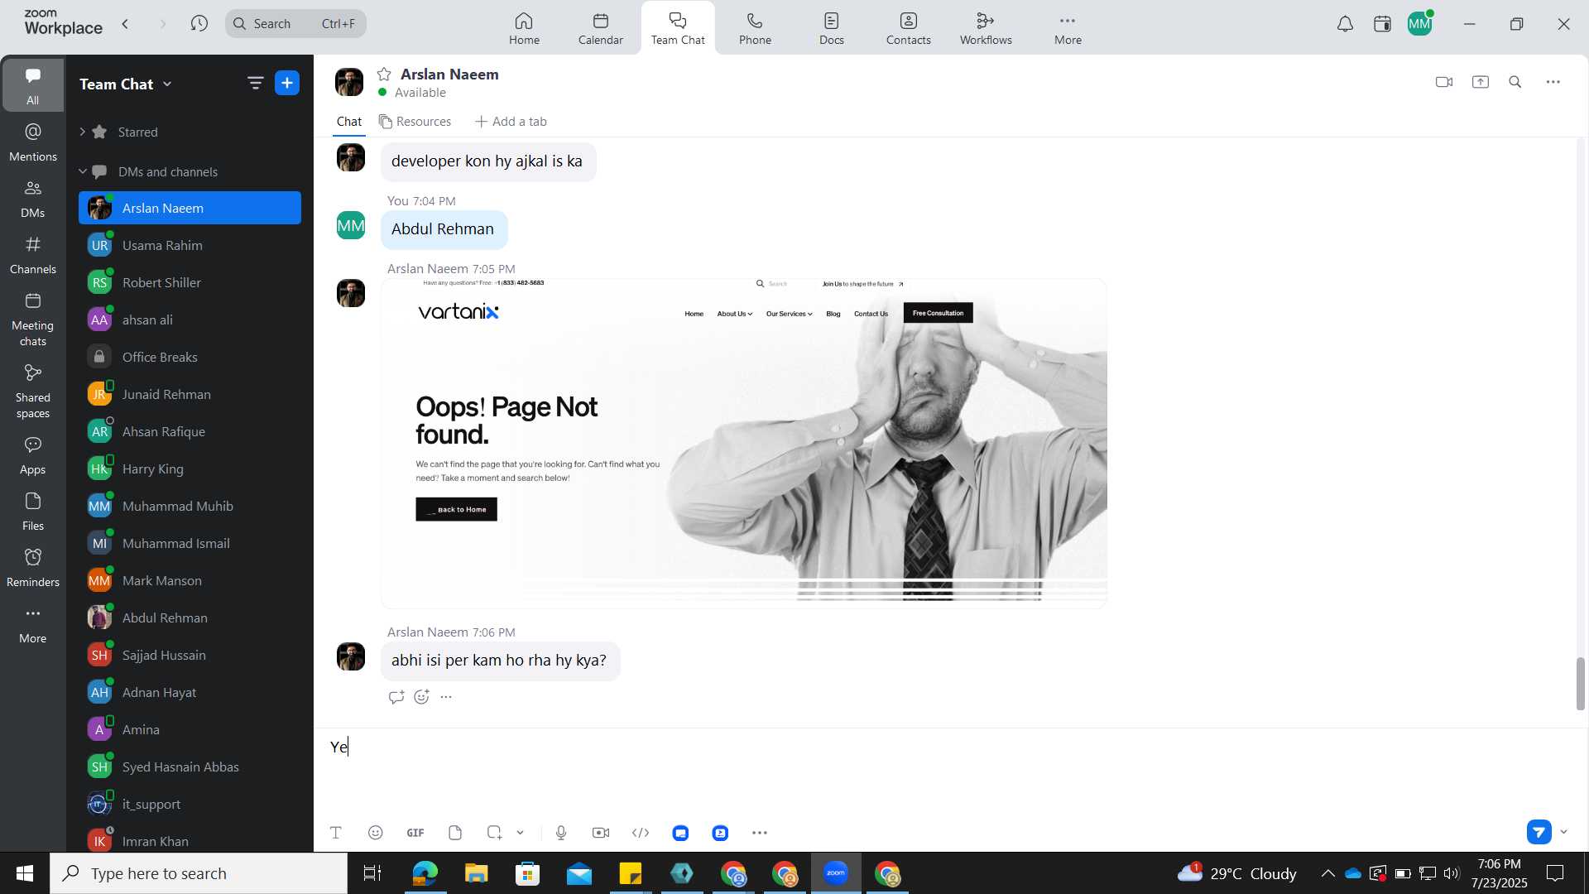Open calendar icon near profile avatar
1589x894 pixels.
[1382, 24]
